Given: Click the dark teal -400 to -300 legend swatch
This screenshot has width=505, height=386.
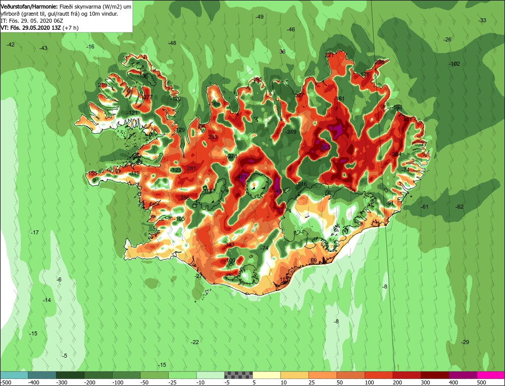Looking at the screenshot, I should click(42, 375).
